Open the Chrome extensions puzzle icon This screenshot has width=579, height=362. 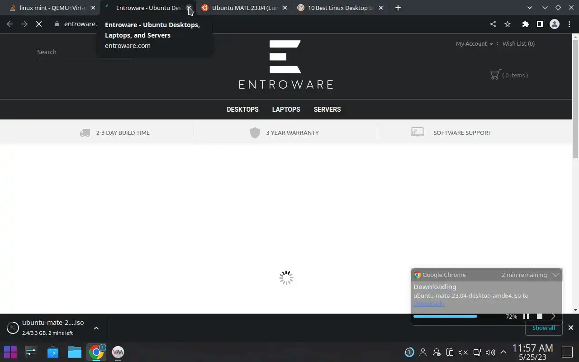(x=525, y=24)
